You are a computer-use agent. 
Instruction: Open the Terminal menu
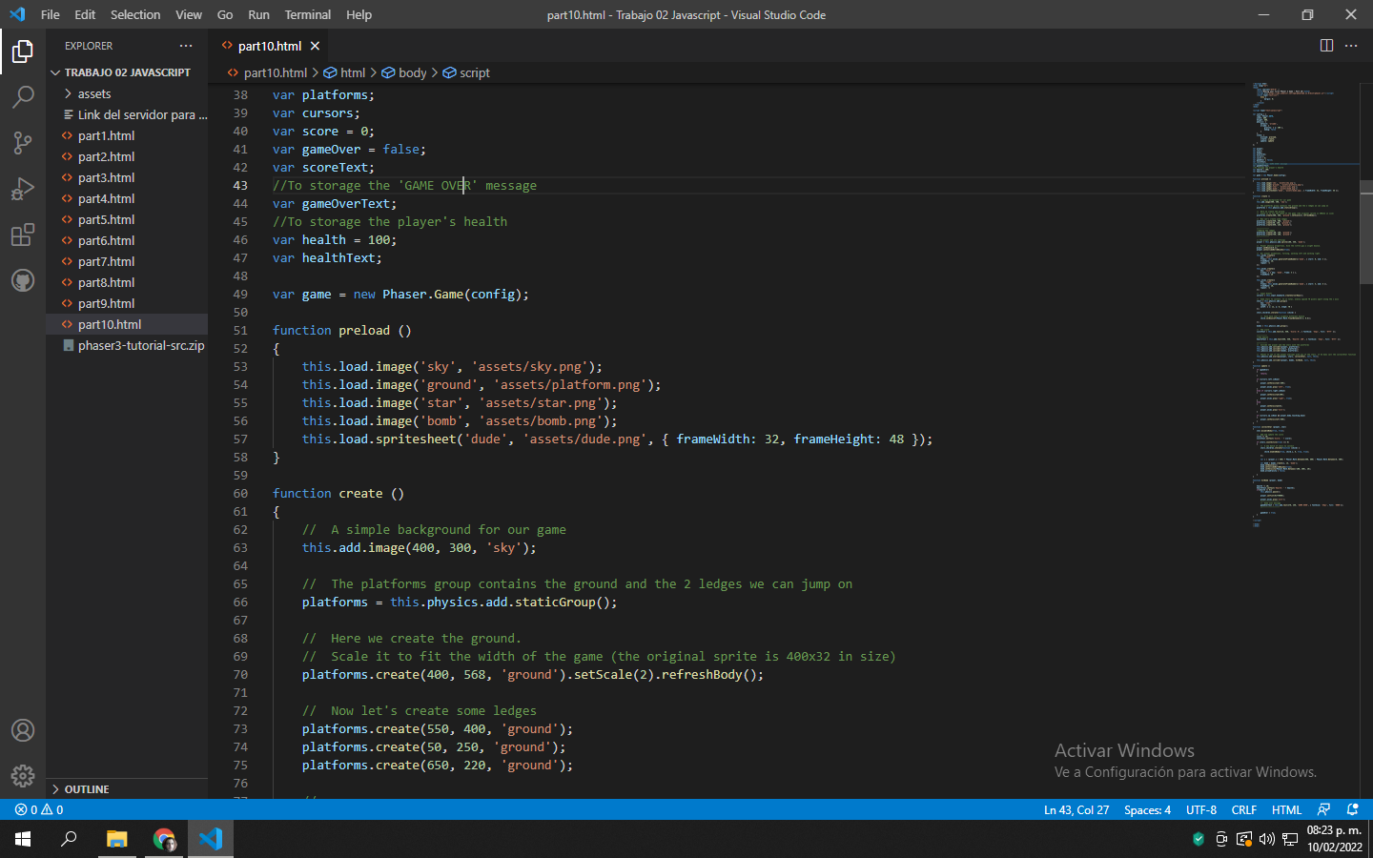tap(307, 14)
